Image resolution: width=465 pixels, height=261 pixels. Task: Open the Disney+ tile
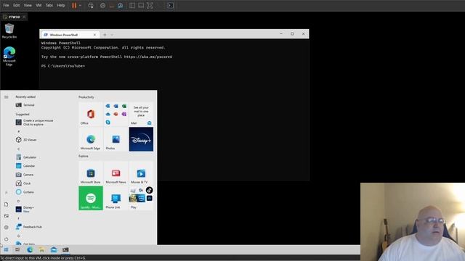pos(141,139)
